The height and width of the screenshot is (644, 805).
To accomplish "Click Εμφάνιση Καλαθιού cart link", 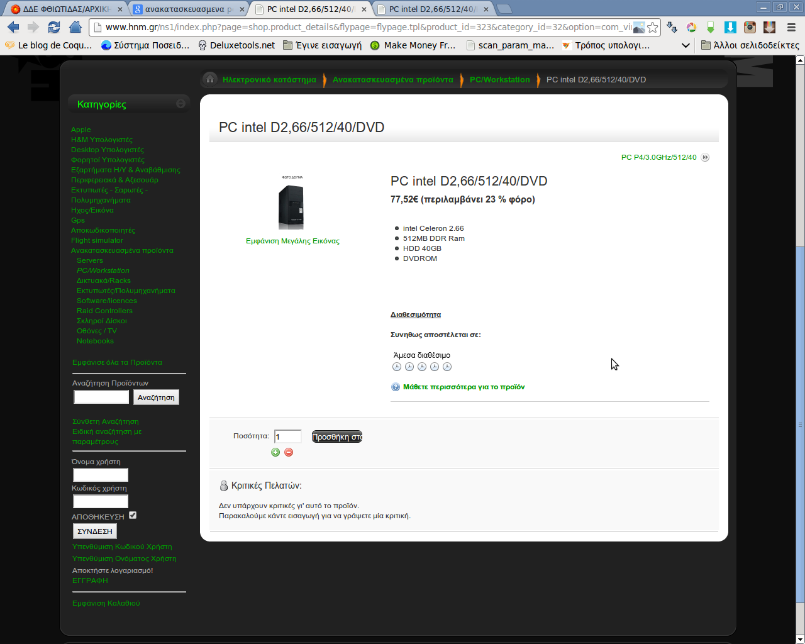I will [106, 603].
